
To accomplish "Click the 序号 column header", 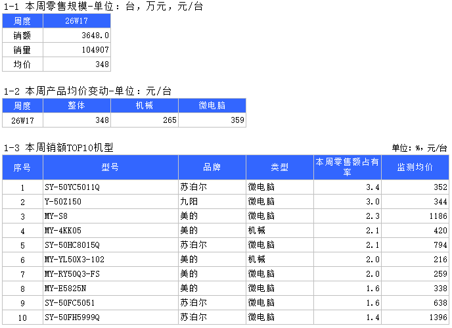I will (22, 168).
